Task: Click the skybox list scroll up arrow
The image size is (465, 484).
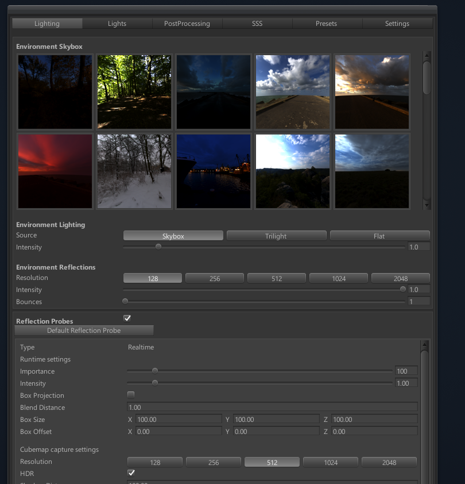Action: pos(427,55)
